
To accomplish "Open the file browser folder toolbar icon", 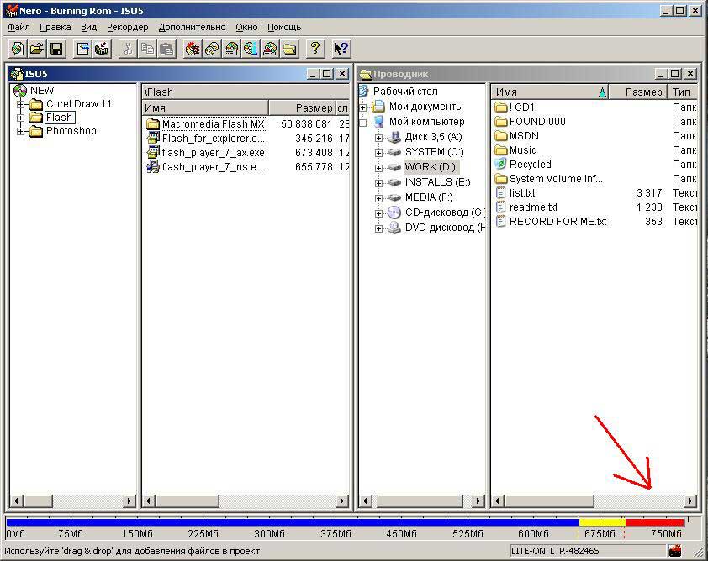I will (290, 48).
